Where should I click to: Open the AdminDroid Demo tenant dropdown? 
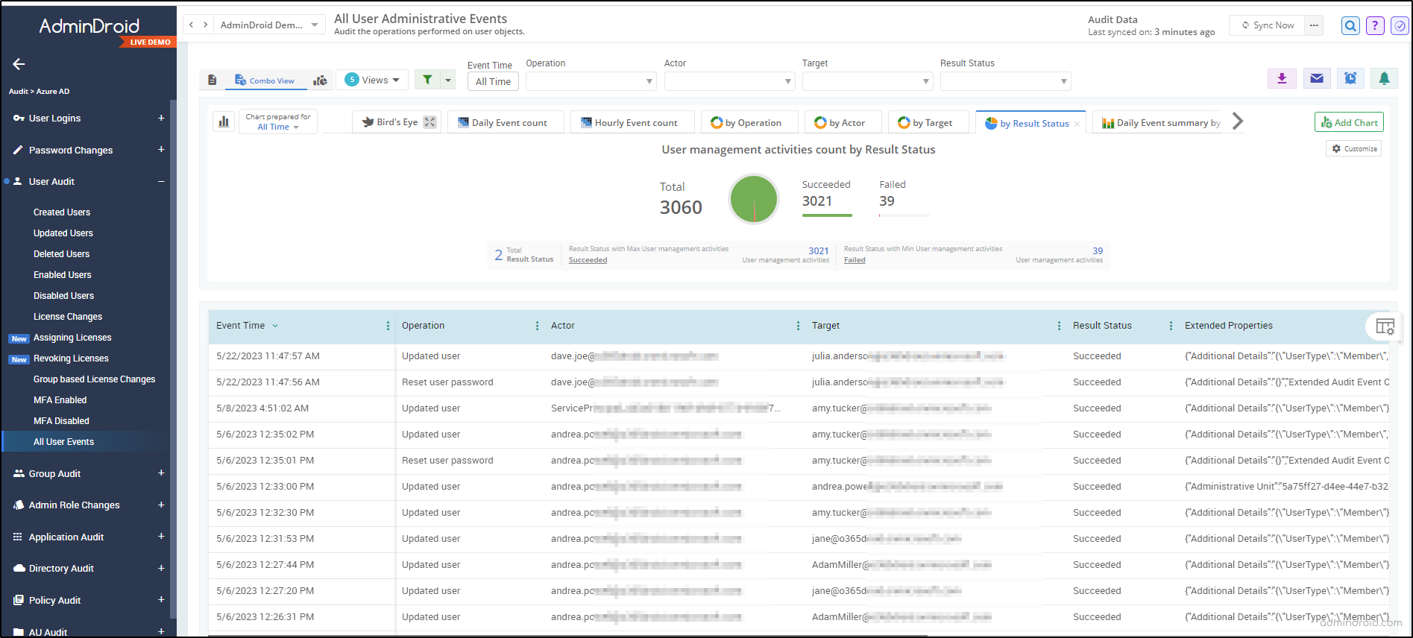tap(269, 25)
